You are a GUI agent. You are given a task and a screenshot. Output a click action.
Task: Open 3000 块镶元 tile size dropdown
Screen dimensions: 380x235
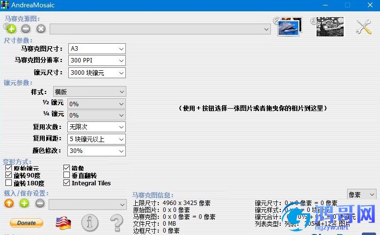(97, 73)
